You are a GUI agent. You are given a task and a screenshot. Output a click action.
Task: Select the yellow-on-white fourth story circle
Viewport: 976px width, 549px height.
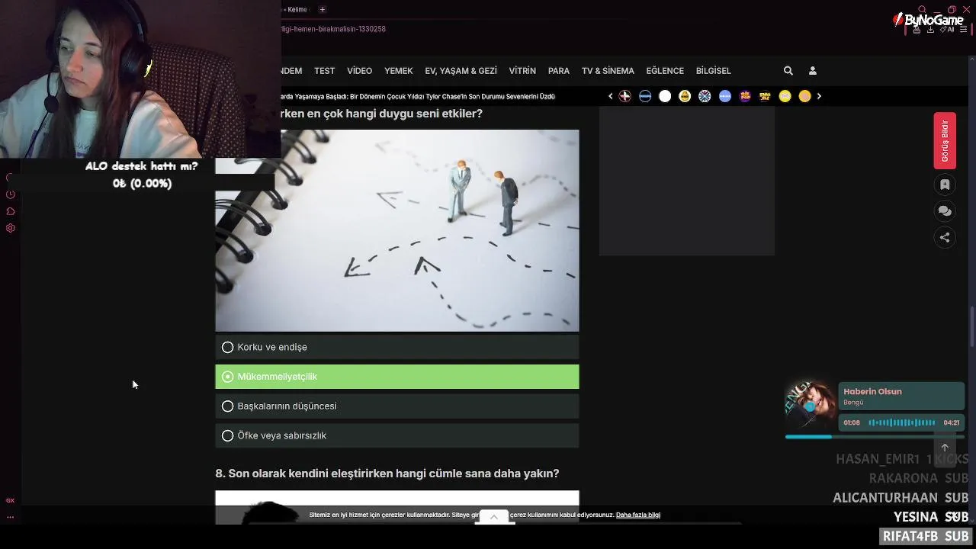tap(685, 96)
